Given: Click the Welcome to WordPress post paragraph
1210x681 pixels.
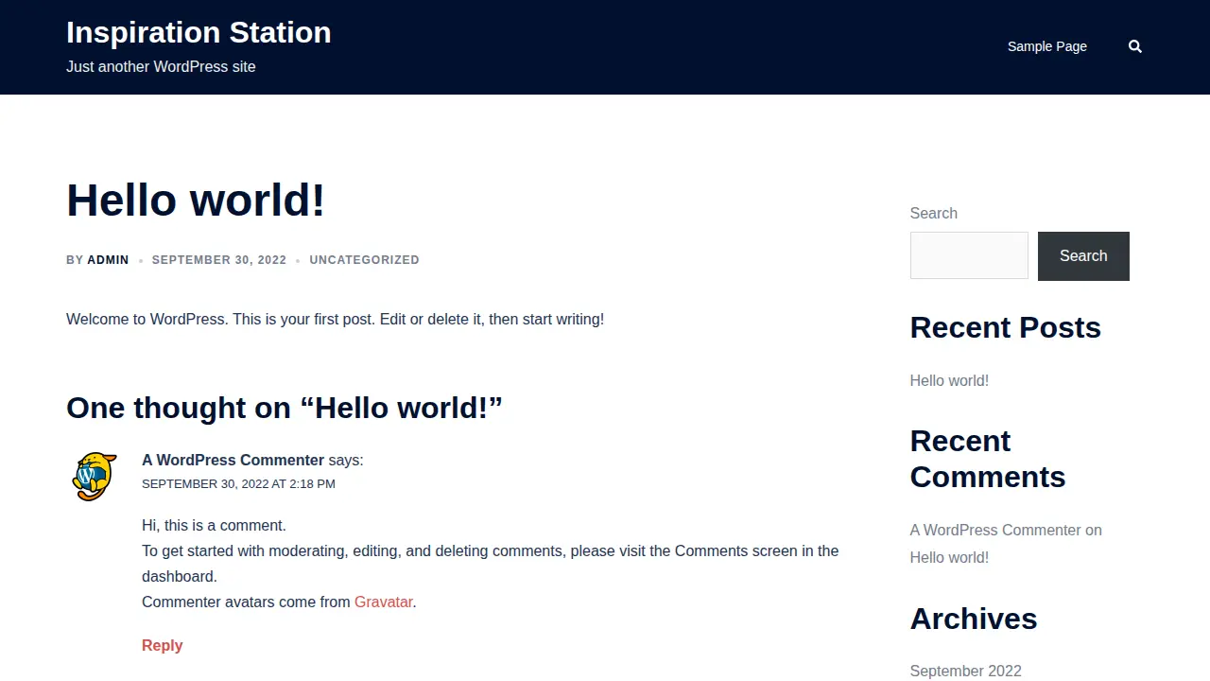Looking at the screenshot, I should [x=335, y=319].
